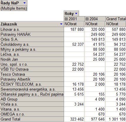Select the Orbis S.A. row label
This screenshot has width=126, height=122.
tap(32, 39)
